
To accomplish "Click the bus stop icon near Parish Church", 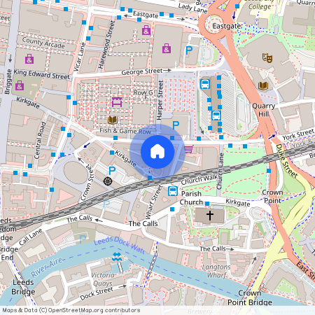I will pyautogui.click(x=173, y=191).
